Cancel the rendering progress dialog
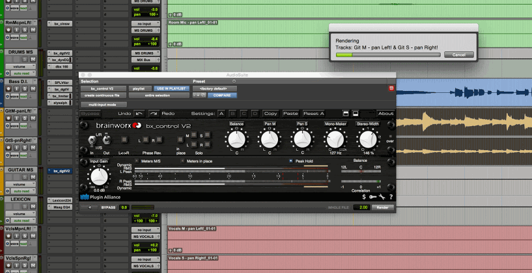Screen dimensions: 532x273 click(458, 55)
